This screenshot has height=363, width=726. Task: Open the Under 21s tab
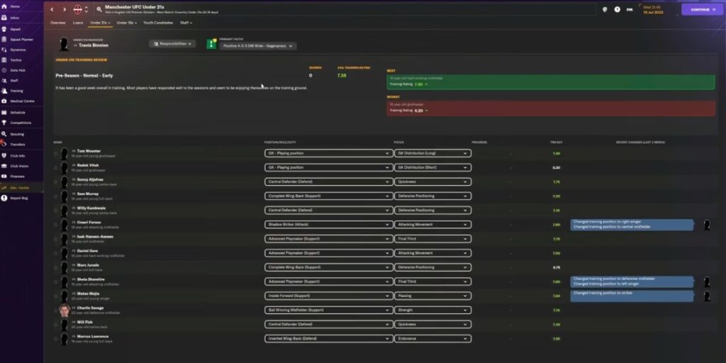(100, 23)
